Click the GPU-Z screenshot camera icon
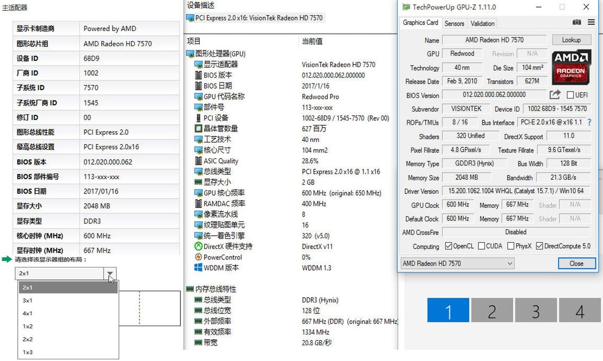This screenshot has width=603, height=361. 577,22
